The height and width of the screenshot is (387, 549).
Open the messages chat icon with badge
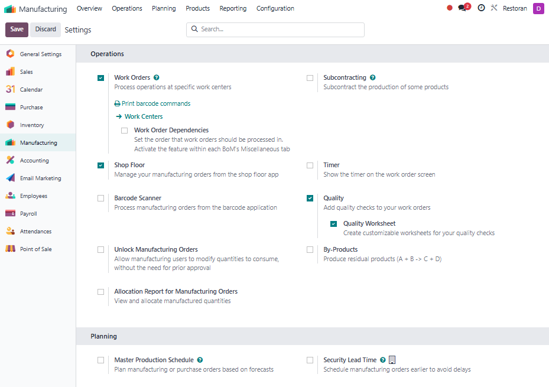pyautogui.click(x=463, y=8)
